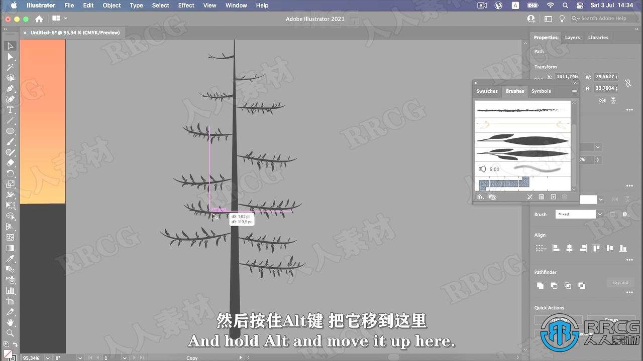
Task: Switch to the Symbols tab
Action: (x=541, y=91)
